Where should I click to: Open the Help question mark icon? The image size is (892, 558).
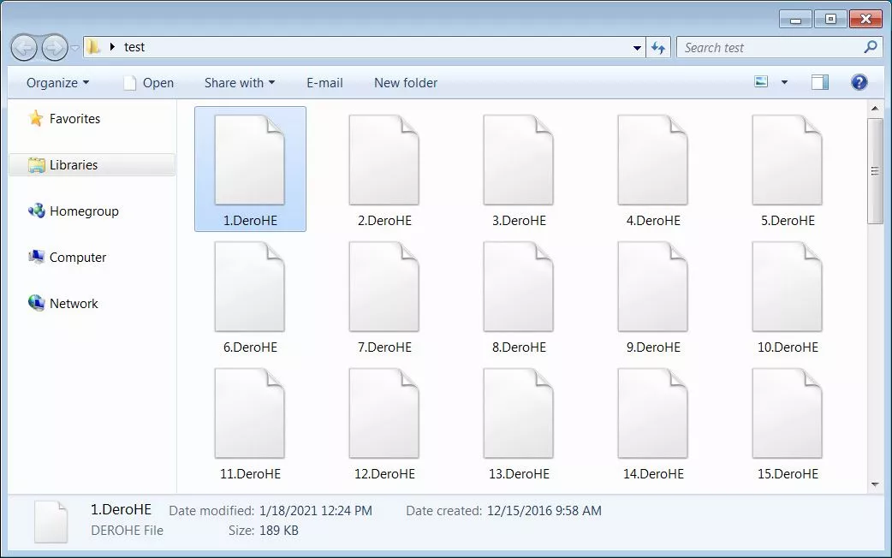pyautogui.click(x=859, y=82)
